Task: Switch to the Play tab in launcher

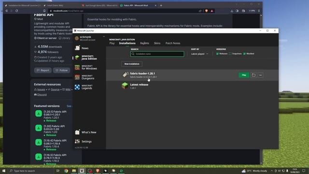Action: pyautogui.click(x=112, y=43)
